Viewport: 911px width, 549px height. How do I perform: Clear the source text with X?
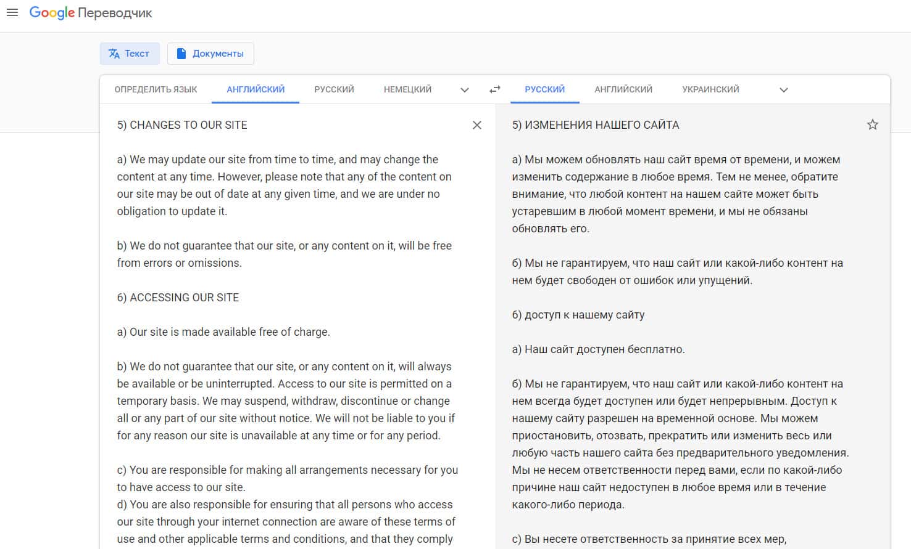(x=476, y=125)
